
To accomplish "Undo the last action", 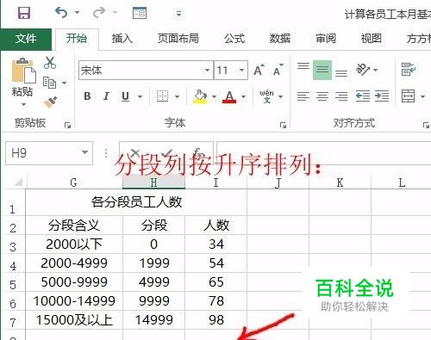I will tap(61, 13).
